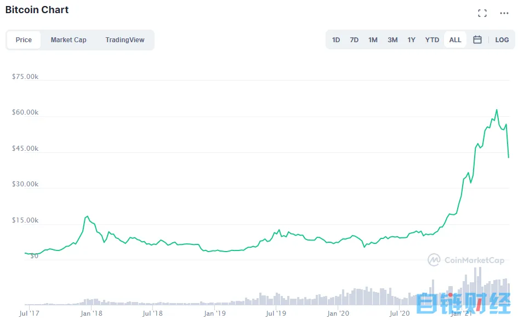Choose the 3M time range
This screenshot has width=518, height=325.
(392, 39)
